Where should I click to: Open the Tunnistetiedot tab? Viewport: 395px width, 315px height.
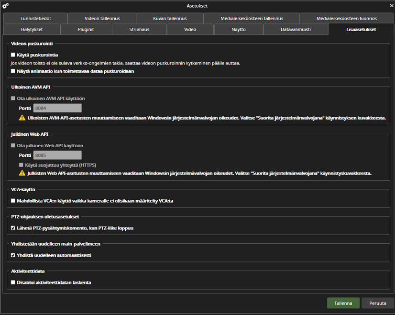(x=35, y=18)
